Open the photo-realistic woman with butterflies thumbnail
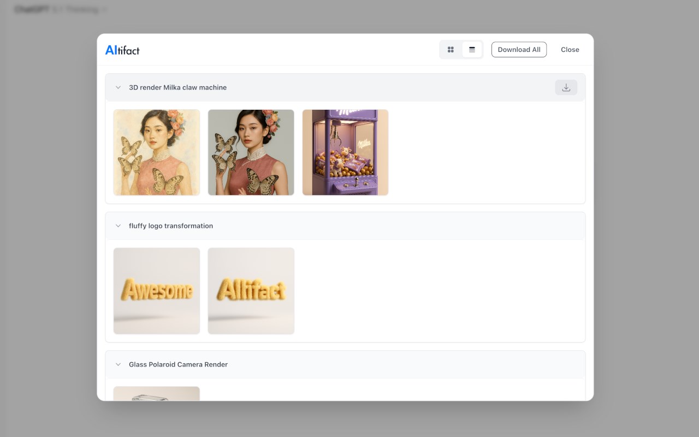 tap(251, 152)
